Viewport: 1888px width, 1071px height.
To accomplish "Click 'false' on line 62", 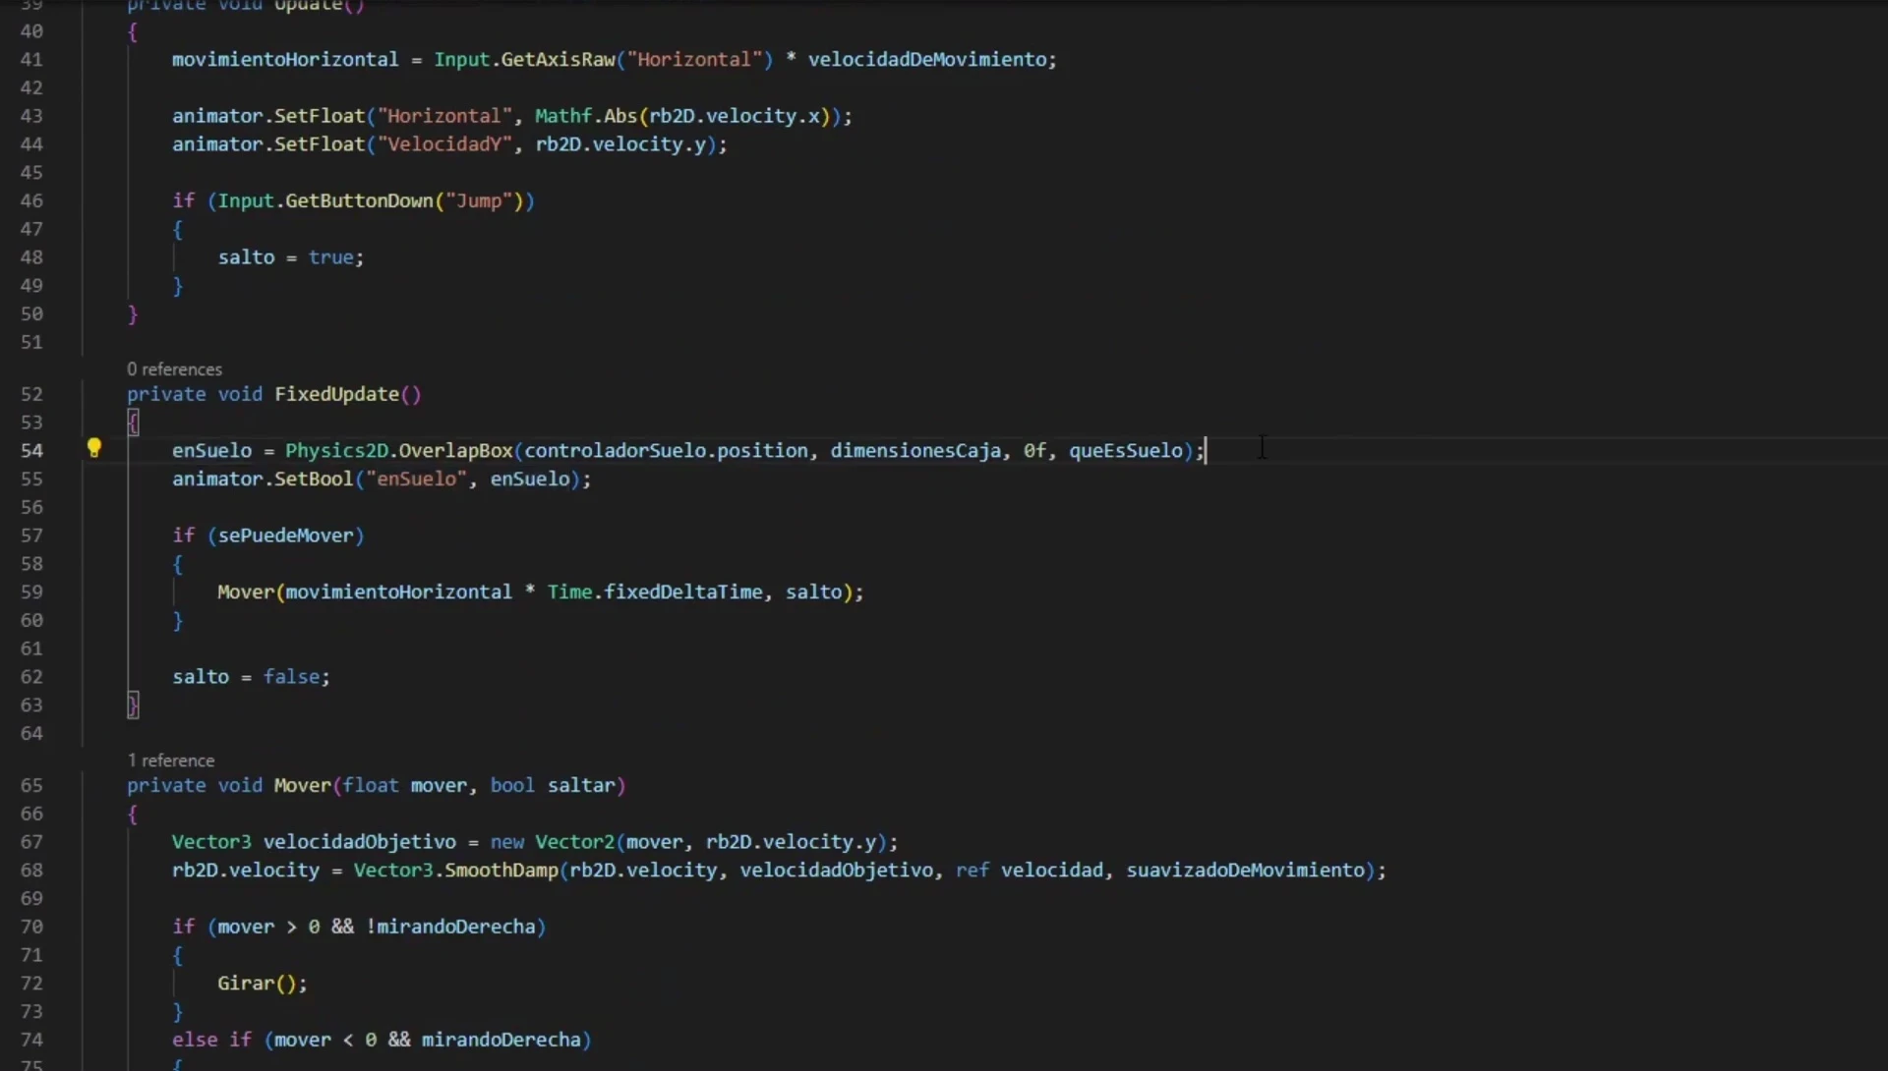I will click(291, 677).
